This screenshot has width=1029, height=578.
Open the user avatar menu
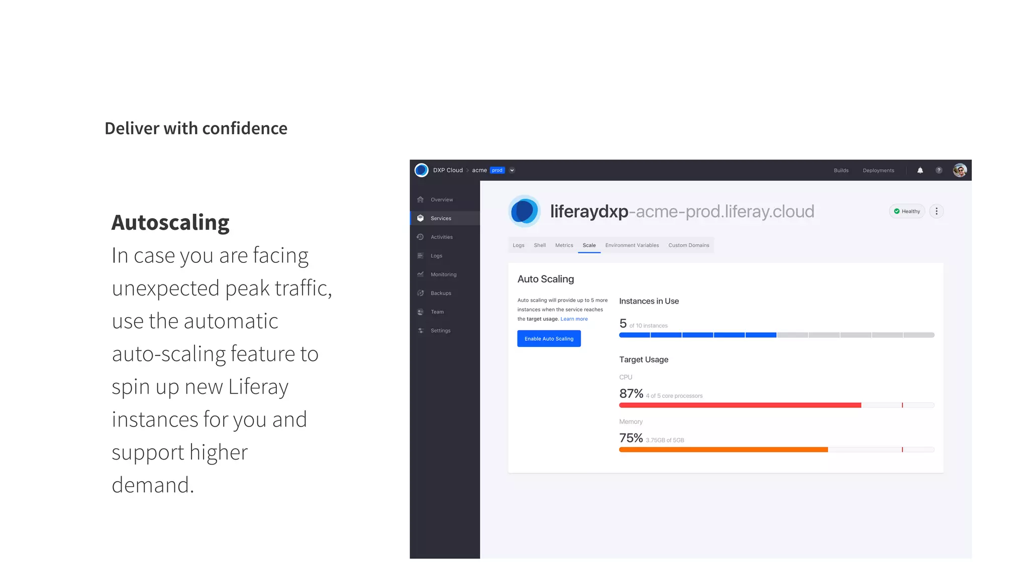(960, 170)
